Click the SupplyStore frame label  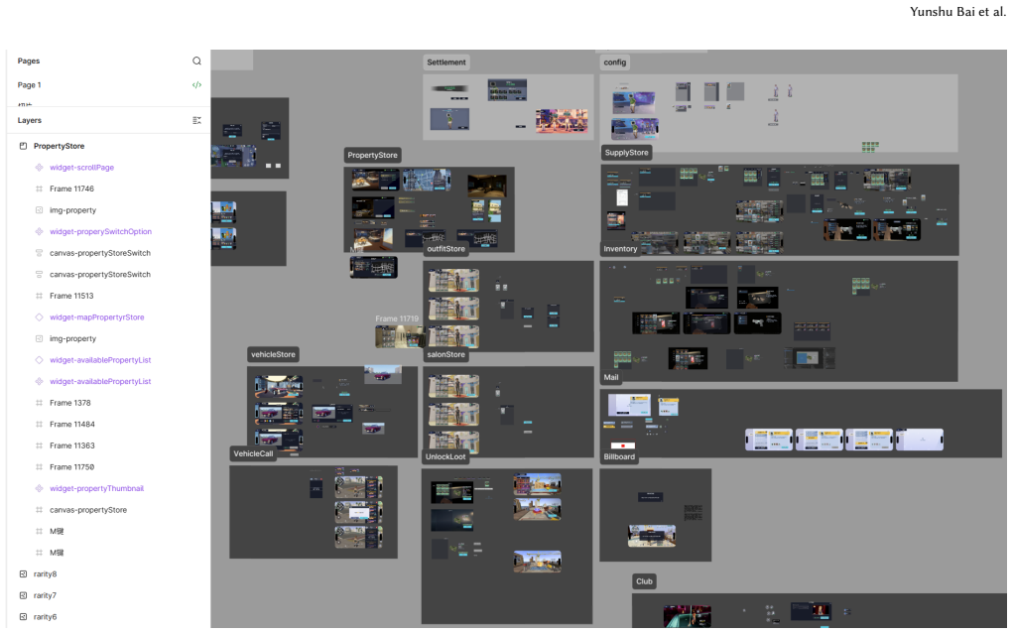tap(626, 153)
